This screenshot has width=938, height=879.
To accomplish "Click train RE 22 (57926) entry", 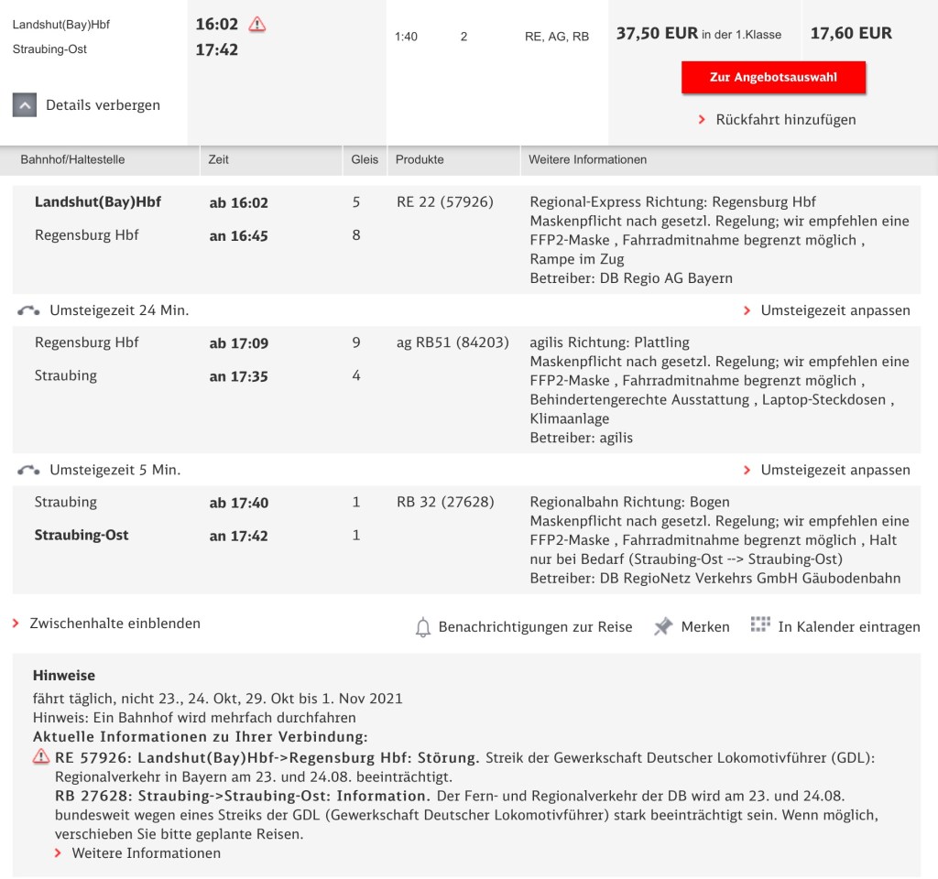I will point(445,202).
